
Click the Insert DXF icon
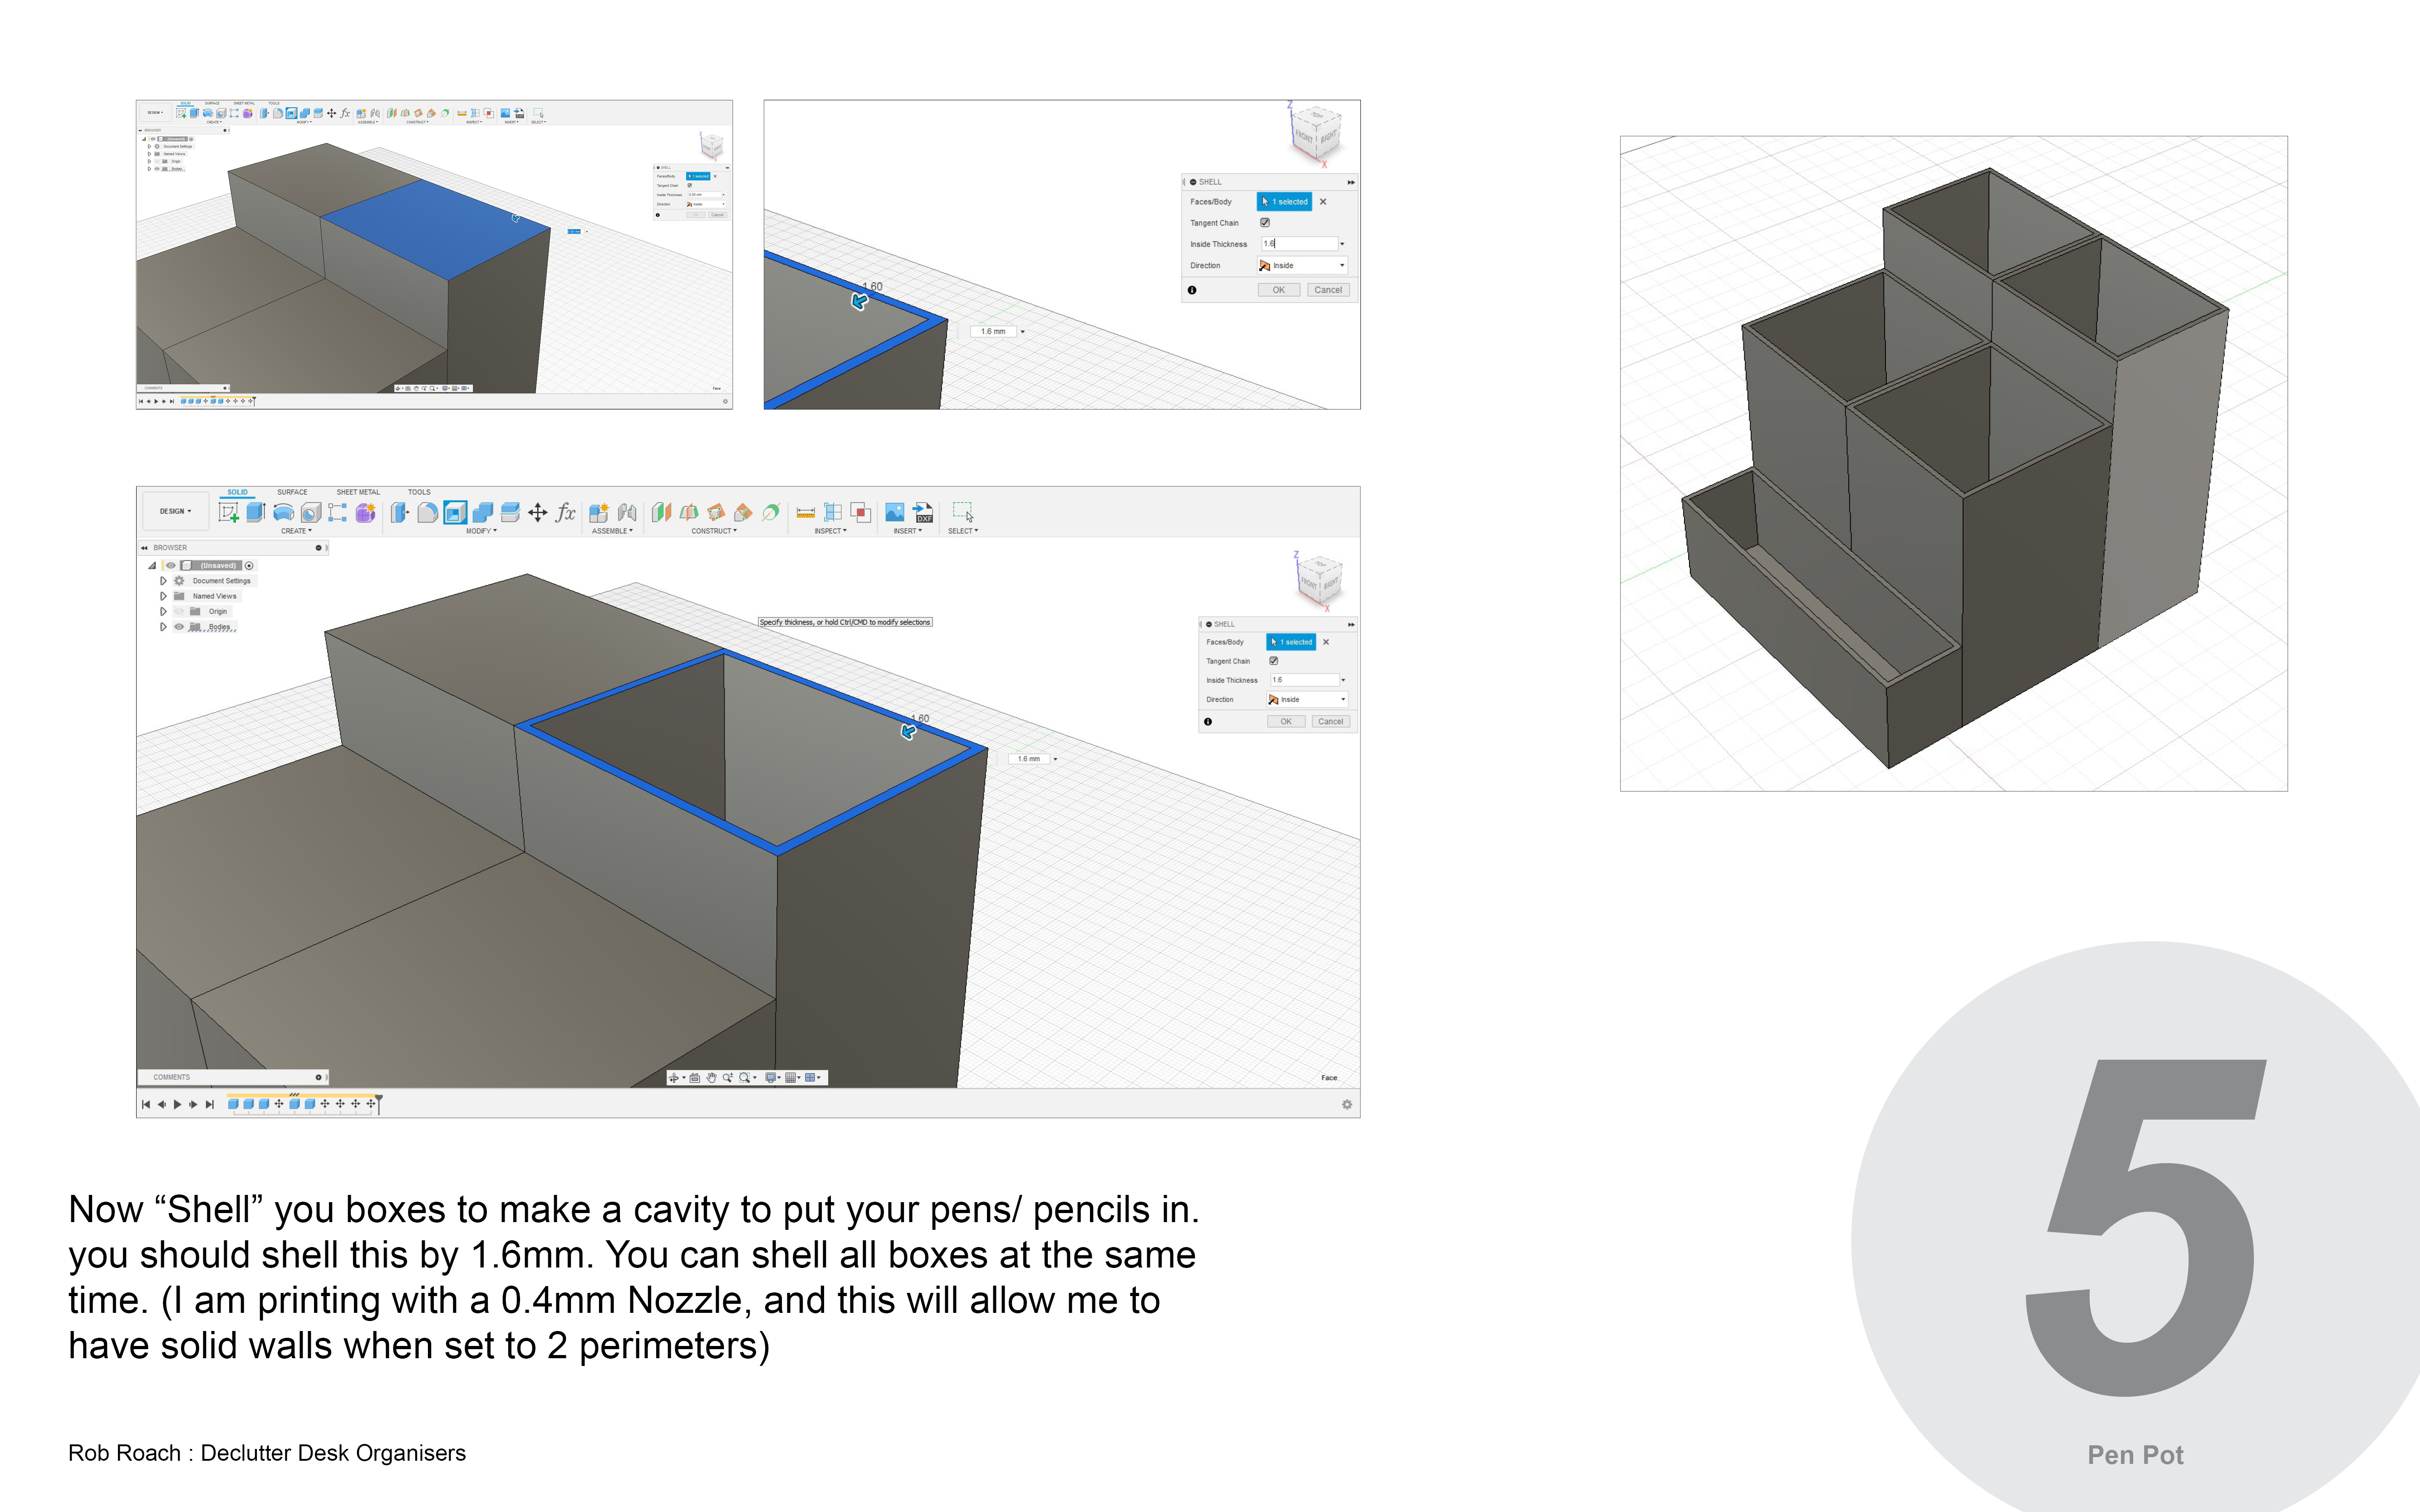point(923,513)
